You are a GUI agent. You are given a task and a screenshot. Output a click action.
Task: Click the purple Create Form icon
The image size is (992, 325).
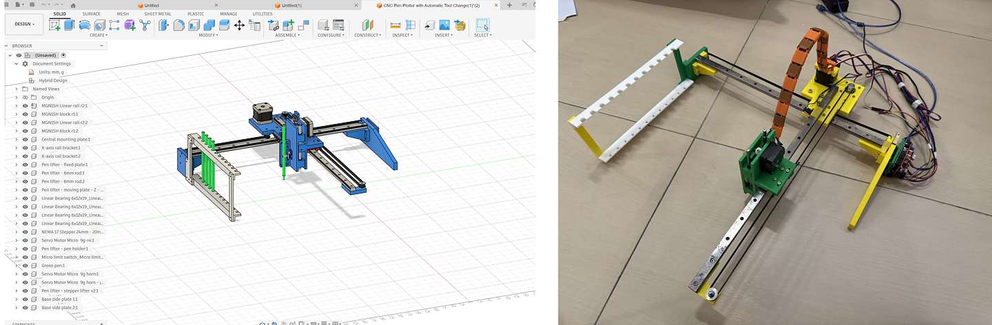[130, 25]
